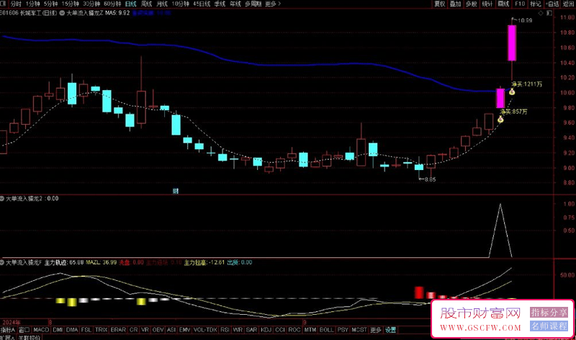This screenshot has height=340, width=576.
Task: Click 返回 to go back
Action: pos(568,4)
